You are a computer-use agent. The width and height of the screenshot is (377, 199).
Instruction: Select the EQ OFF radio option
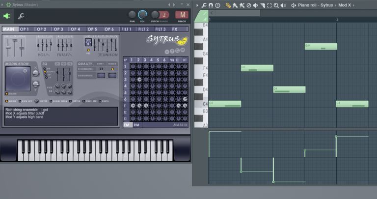pos(45,69)
